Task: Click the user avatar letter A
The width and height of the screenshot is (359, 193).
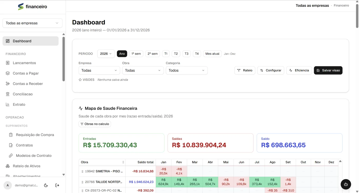Action: (x=8, y=185)
